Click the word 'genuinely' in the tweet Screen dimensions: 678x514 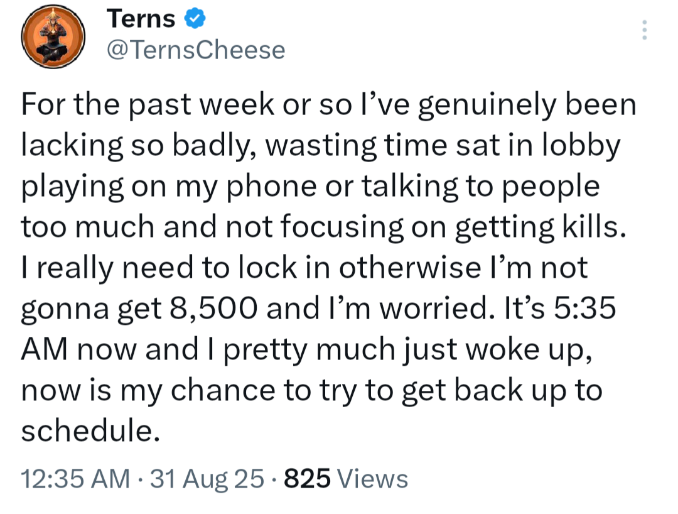pyautogui.click(x=487, y=106)
